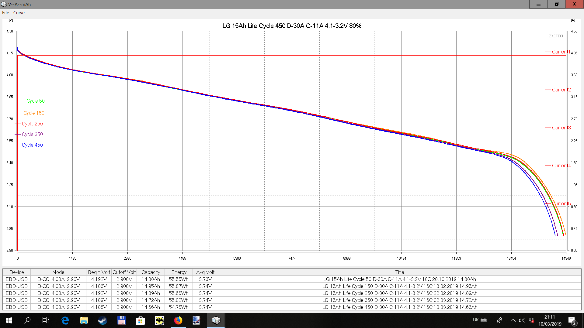Screen dimensions: 584x328
Task: Open Microsoft Store taskbar icon
Action: pyautogui.click(x=140, y=320)
